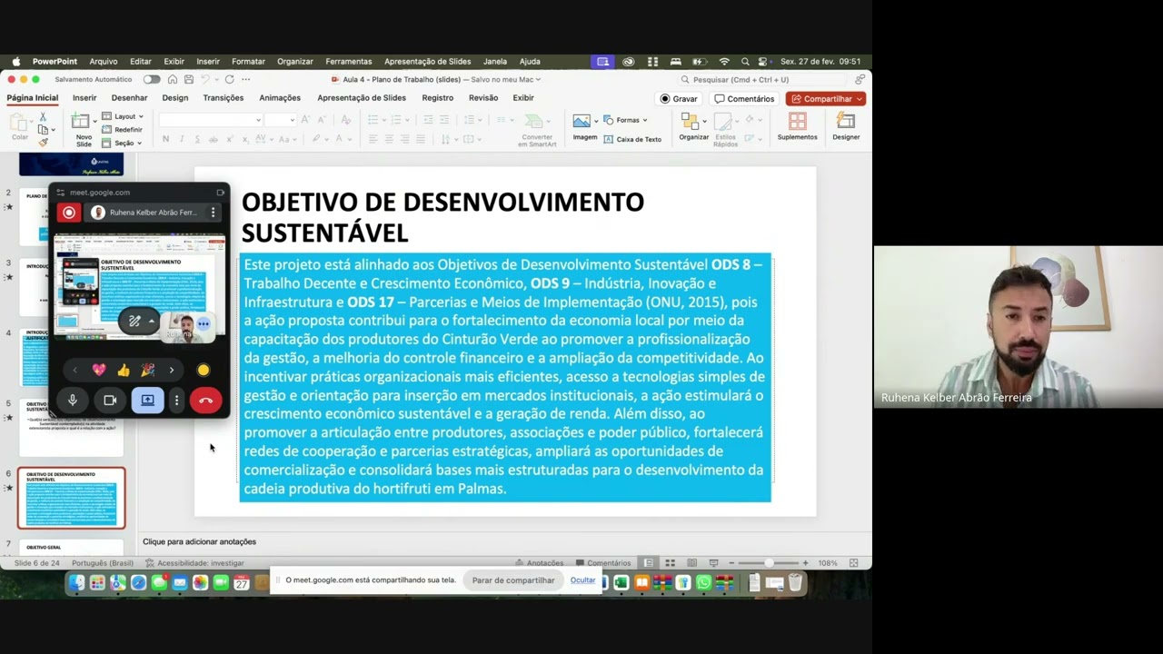This screenshot has height=654, width=1163.
Task: Expand the Seção dropdown
Action: pos(122,143)
